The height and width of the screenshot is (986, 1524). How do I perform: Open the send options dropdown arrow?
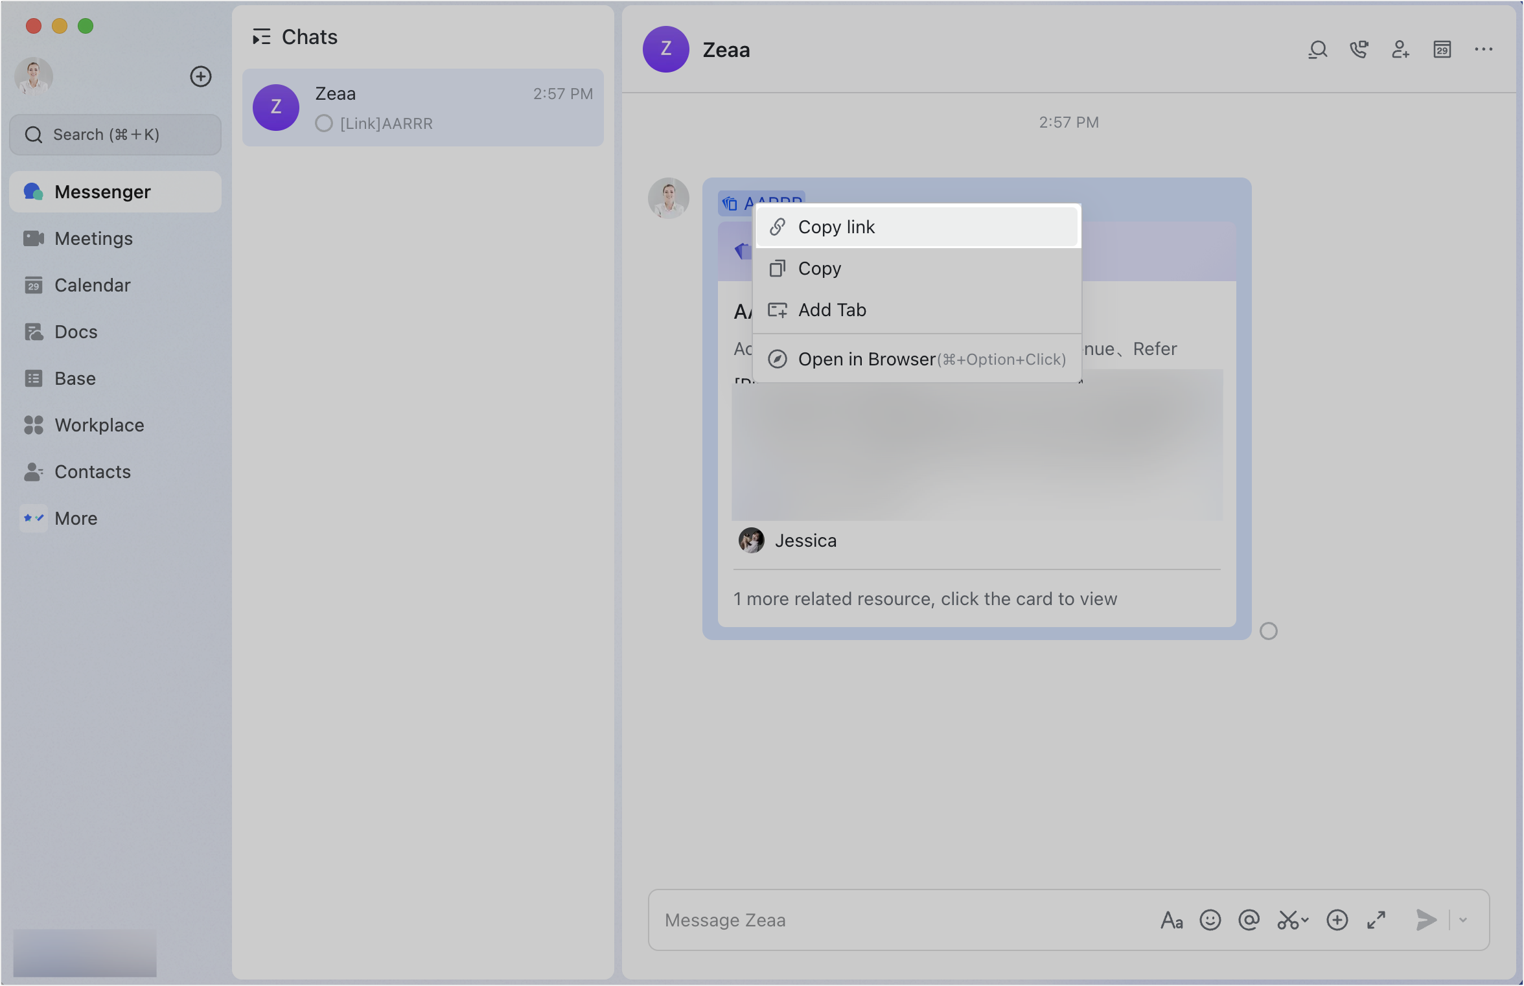coord(1463,920)
